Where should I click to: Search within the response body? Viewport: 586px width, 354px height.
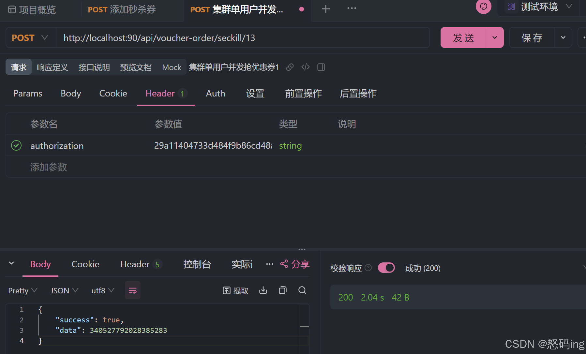[302, 290]
